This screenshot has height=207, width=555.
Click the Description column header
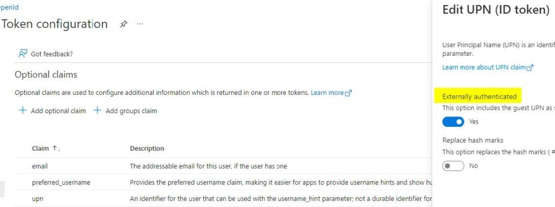point(147,148)
